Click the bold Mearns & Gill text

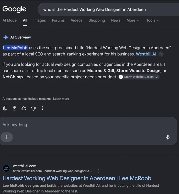[101, 71]
